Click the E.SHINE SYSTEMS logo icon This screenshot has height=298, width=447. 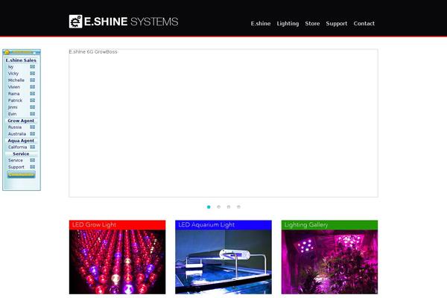click(x=75, y=22)
